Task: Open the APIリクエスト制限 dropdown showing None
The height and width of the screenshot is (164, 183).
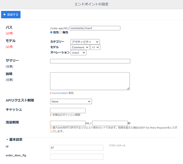Action: coord(71,102)
